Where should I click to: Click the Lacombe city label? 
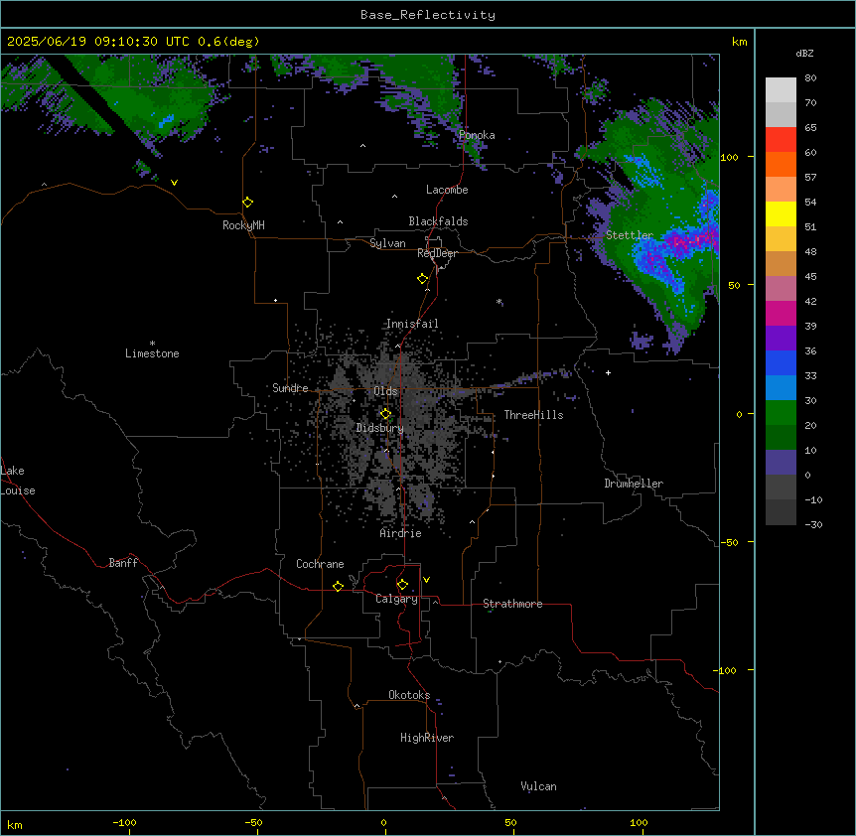pos(447,190)
